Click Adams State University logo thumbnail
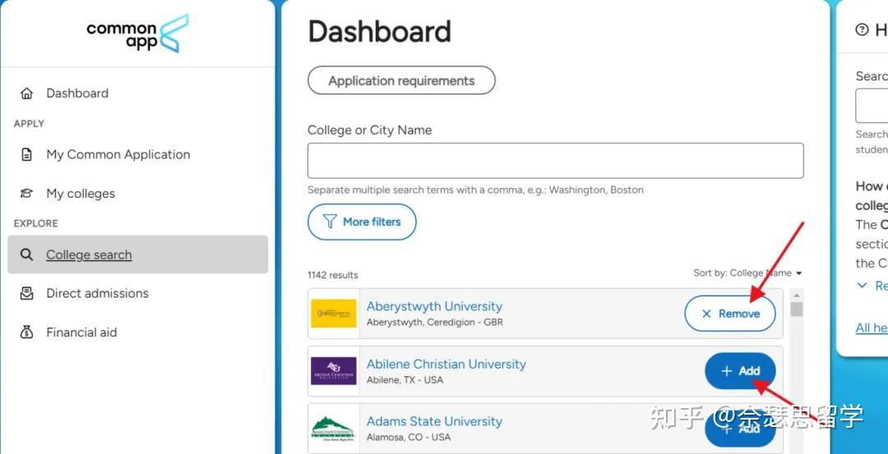The image size is (888, 454). click(x=334, y=429)
